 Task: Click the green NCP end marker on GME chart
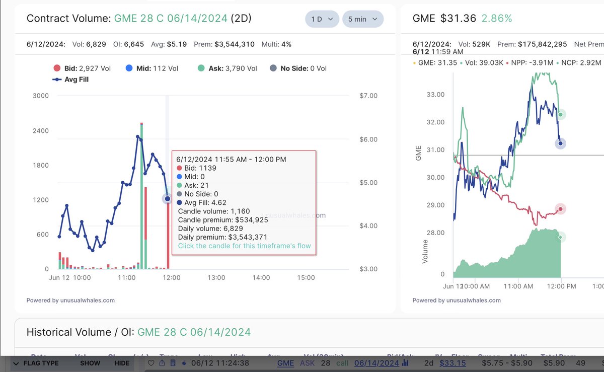coord(561,114)
